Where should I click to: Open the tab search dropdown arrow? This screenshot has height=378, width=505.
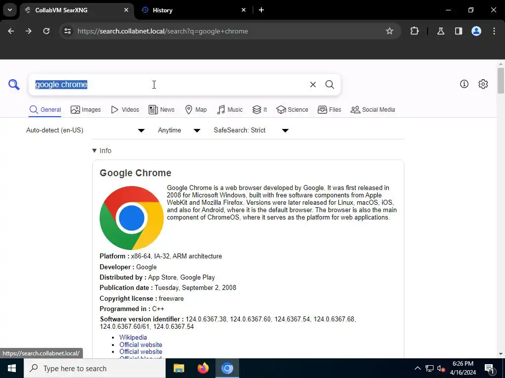(10, 10)
